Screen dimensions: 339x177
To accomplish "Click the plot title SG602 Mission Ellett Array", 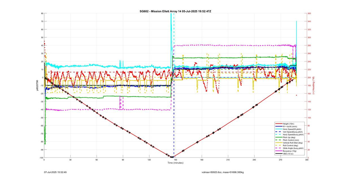I will [175, 11].
